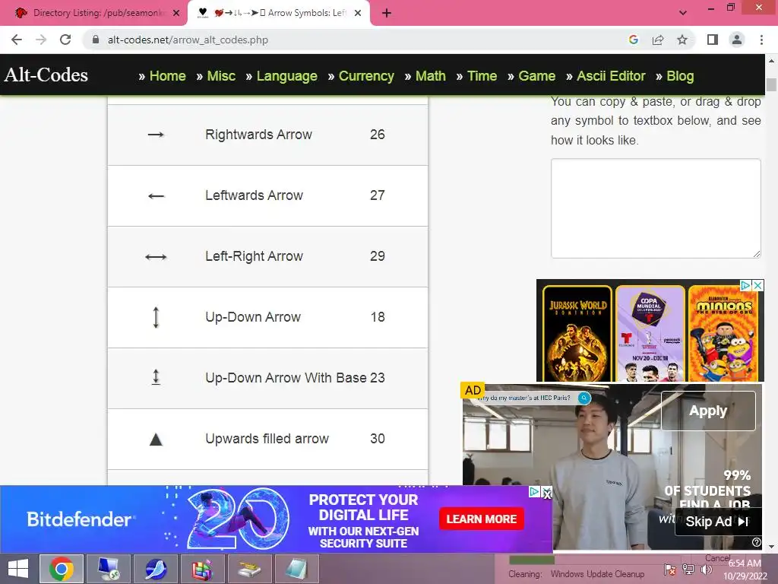
Task: Click the network icon in system tray
Action: point(688,569)
